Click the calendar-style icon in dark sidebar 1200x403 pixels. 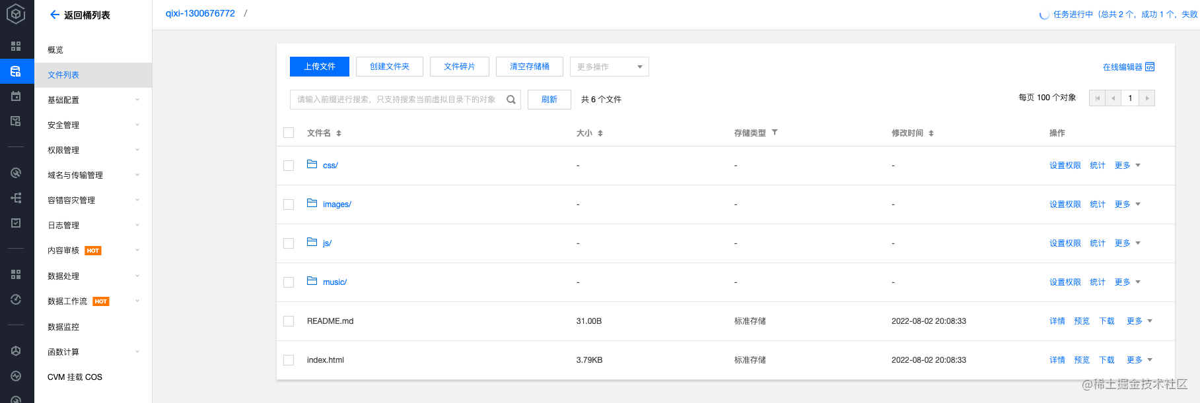pyautogui.click(x=16, y=96)
